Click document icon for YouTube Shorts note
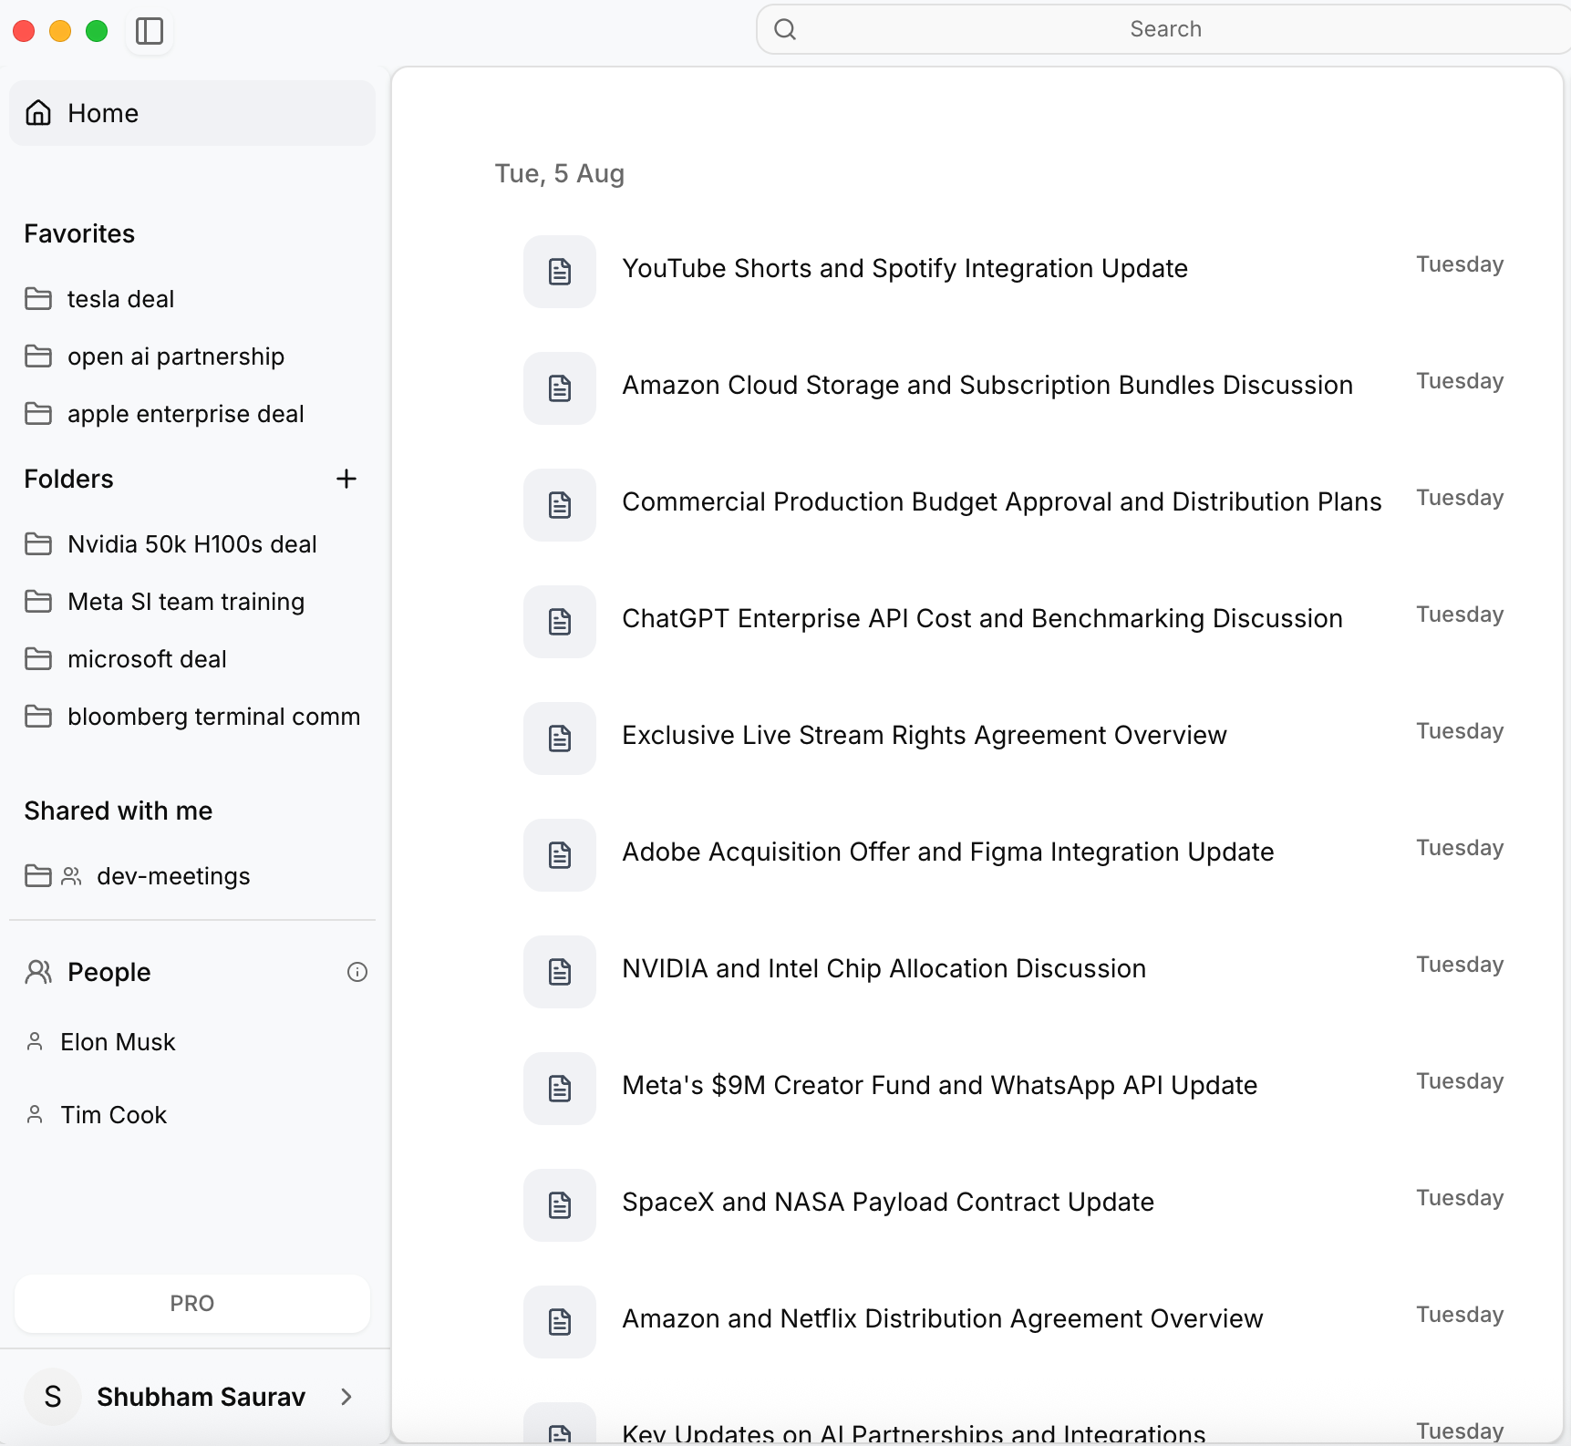The width and height of the screenshot is (1571, 1446). point(560,272)
